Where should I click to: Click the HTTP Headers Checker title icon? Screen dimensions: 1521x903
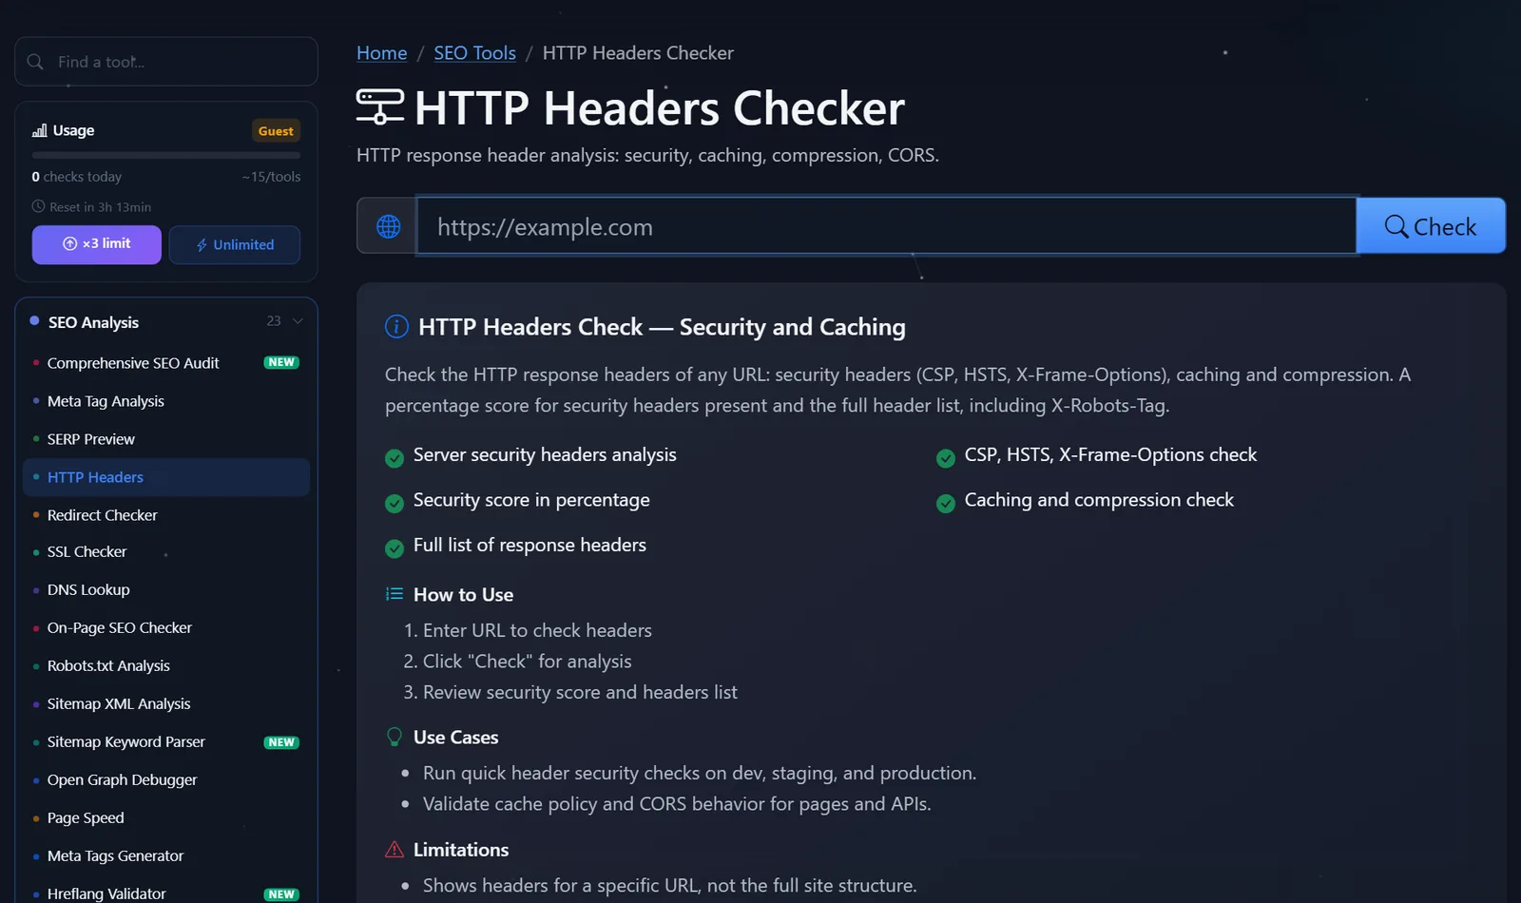(x=380, y=106)
